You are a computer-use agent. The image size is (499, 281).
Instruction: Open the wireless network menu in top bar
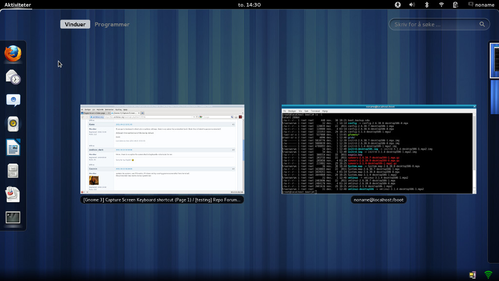441,5
